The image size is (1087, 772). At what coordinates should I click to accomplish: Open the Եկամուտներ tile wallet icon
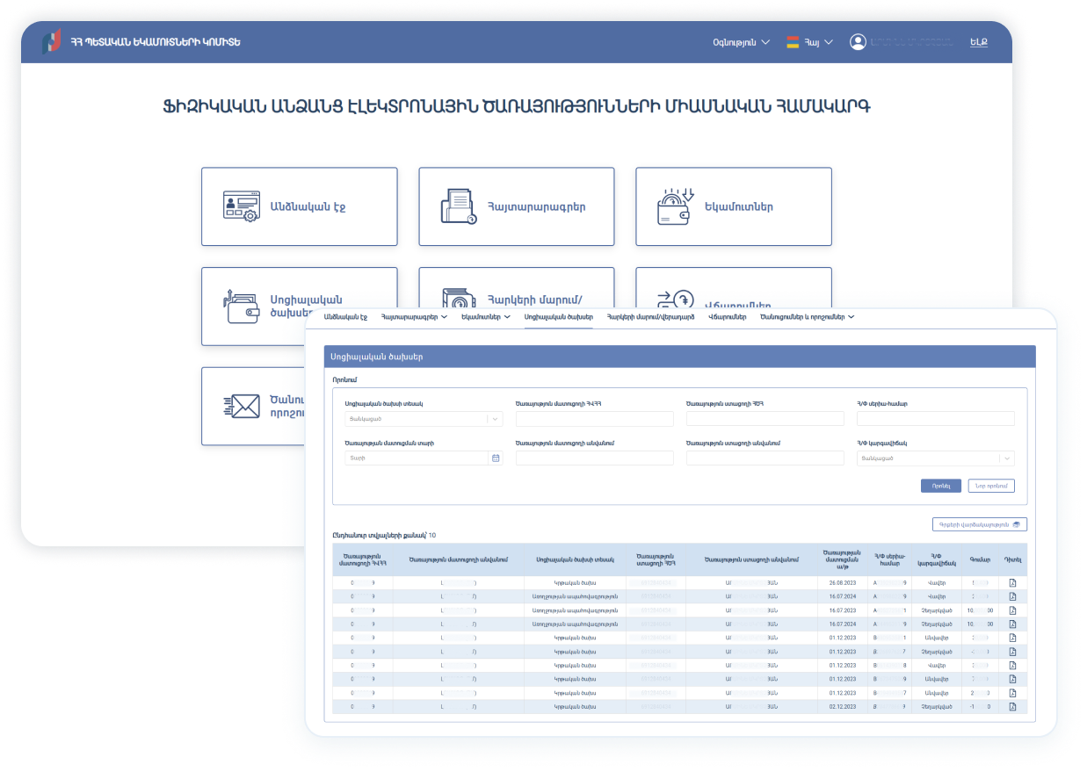(676, 206)
